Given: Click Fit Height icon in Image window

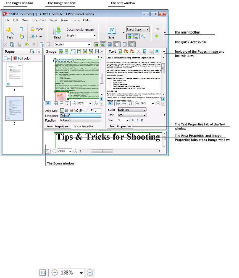Looking at the screenshot, I should [x=67, y=103].
